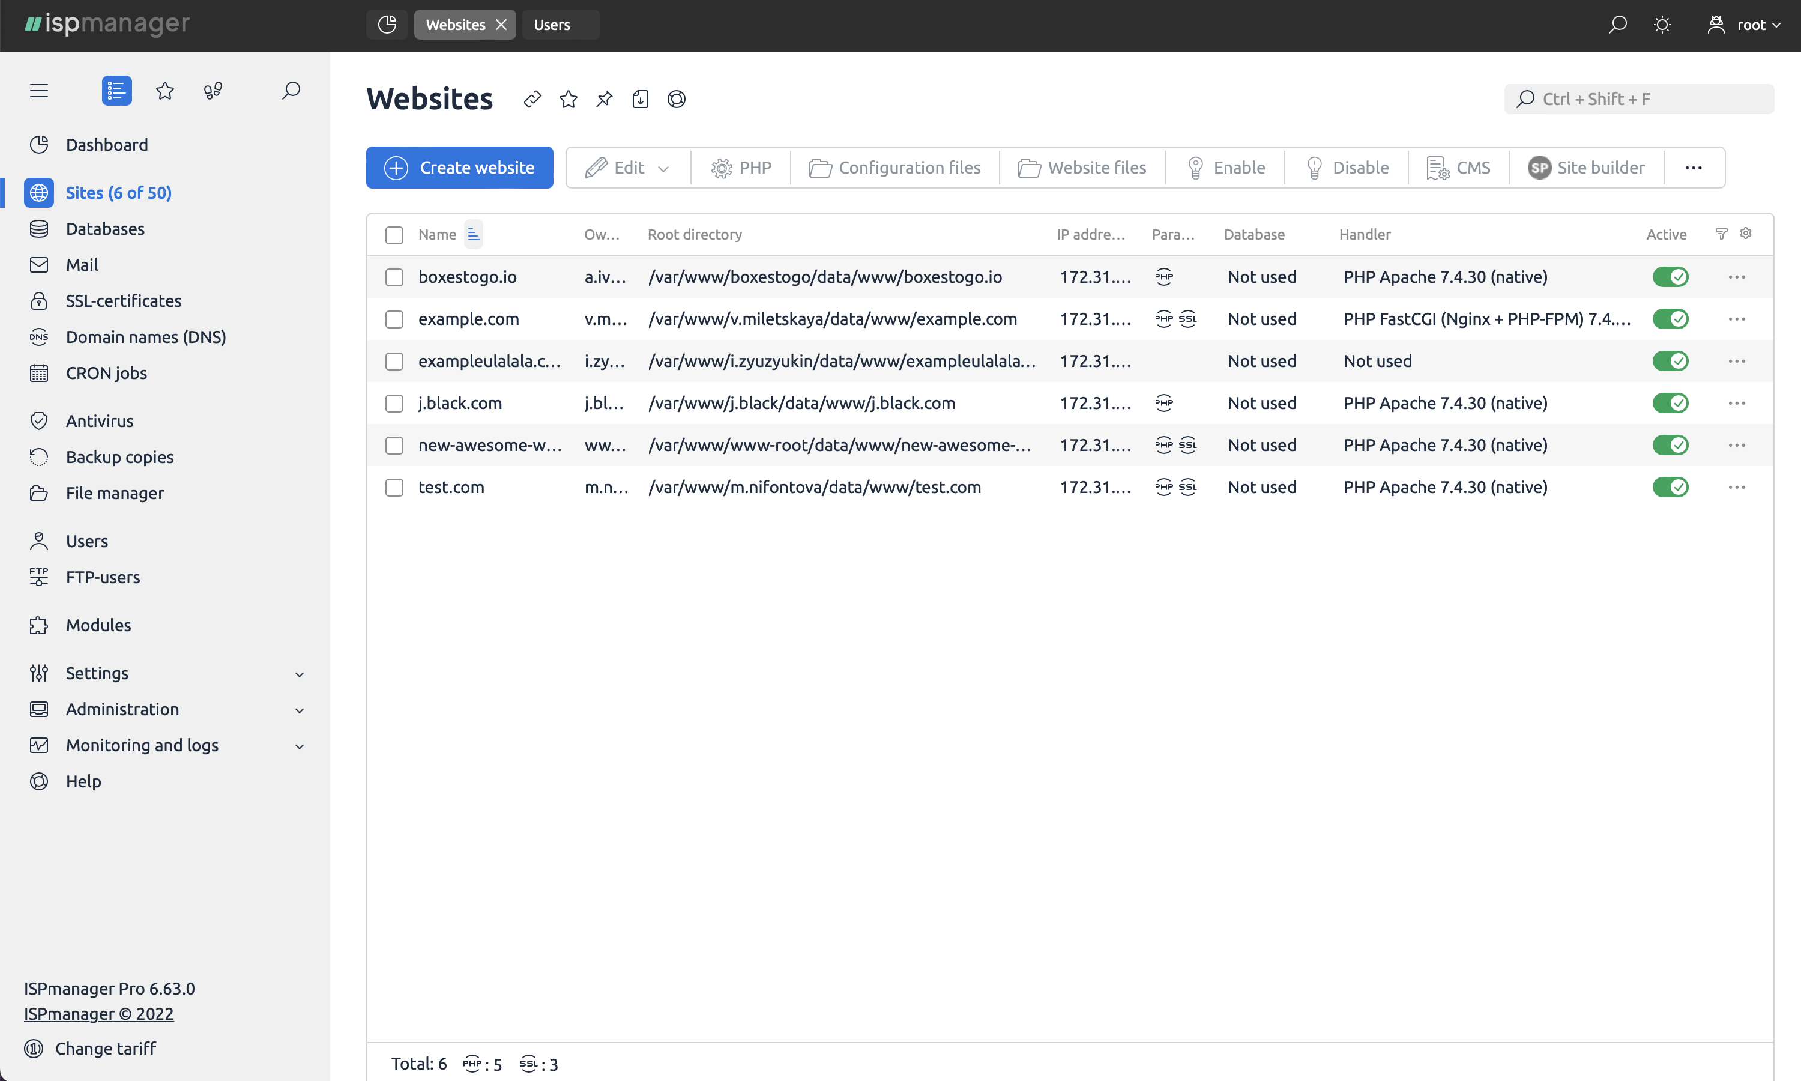Tick checkbox for j.black.com

[x=394, y=403]
